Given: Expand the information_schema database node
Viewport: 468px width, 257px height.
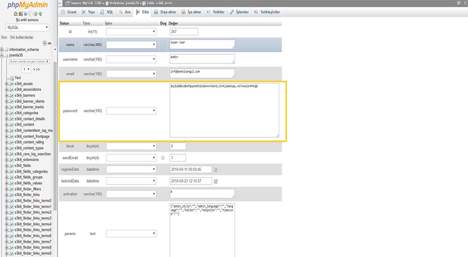Looking at the screenshot, I should pyautogui.click(x=3, y=49).
